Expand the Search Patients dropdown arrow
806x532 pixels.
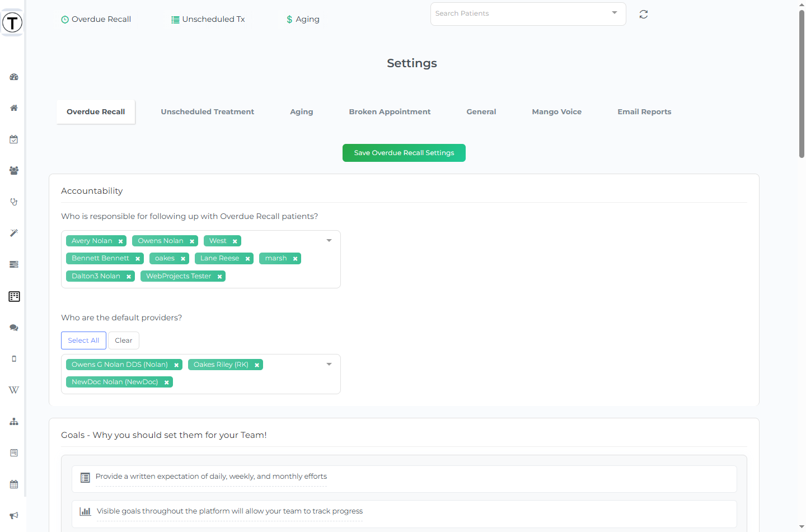pos(615,13)
